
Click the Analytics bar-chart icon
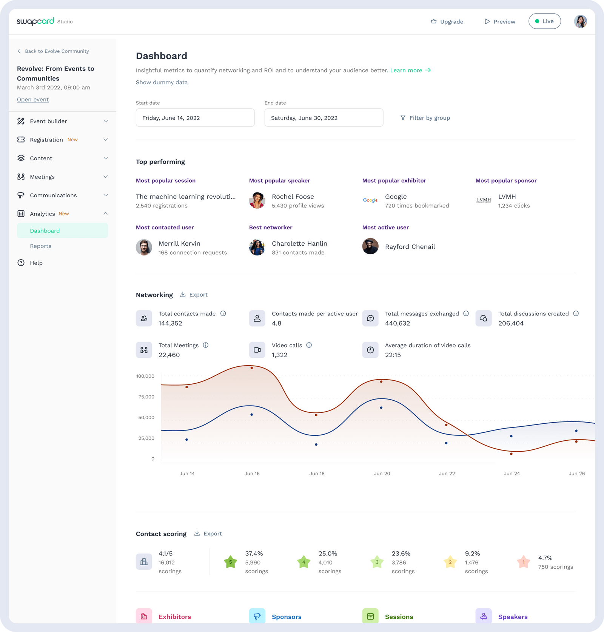22,214
